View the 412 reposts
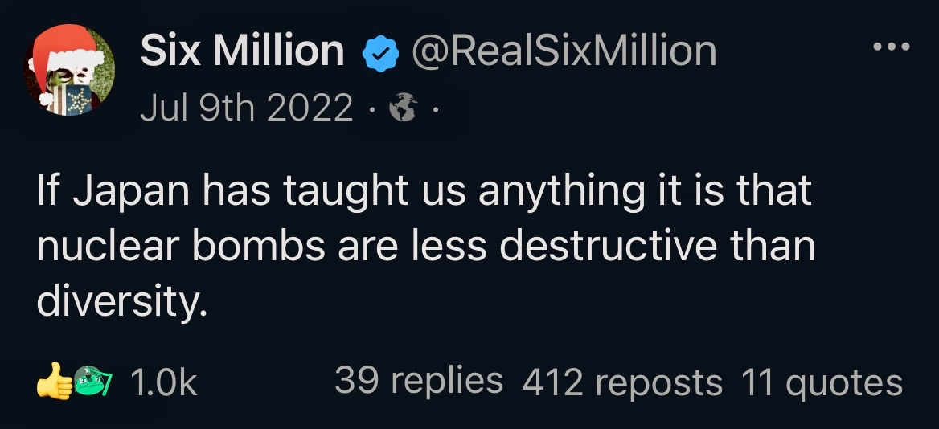Image resolution: width=939 pixels, height=429 pixels. [622, 382]
